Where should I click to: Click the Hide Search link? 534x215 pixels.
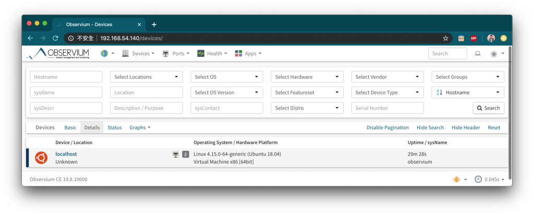point(430,127)
